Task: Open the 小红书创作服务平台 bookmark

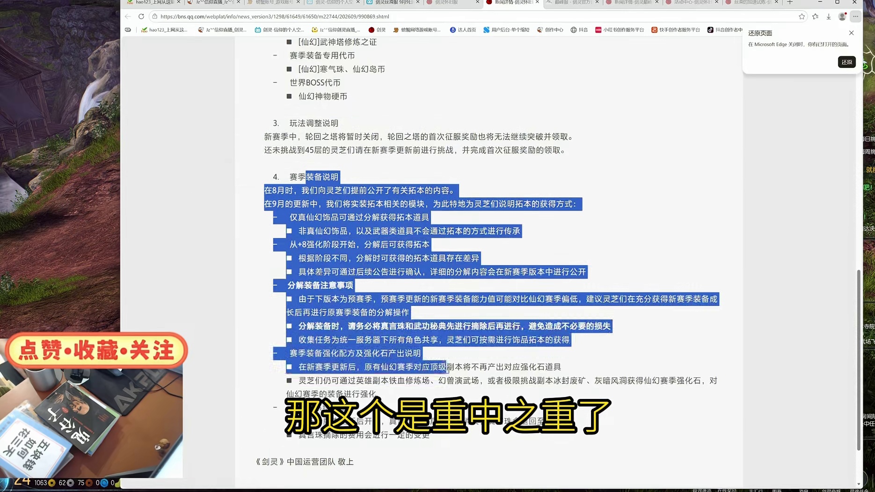Action: 620,29
